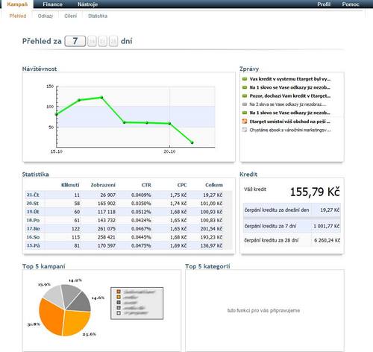The height and width of the screenshot is (352, 373).
Task: Click the orange news icon beside 'Etarget umístní váš obchod'
Action: point(245,122)
